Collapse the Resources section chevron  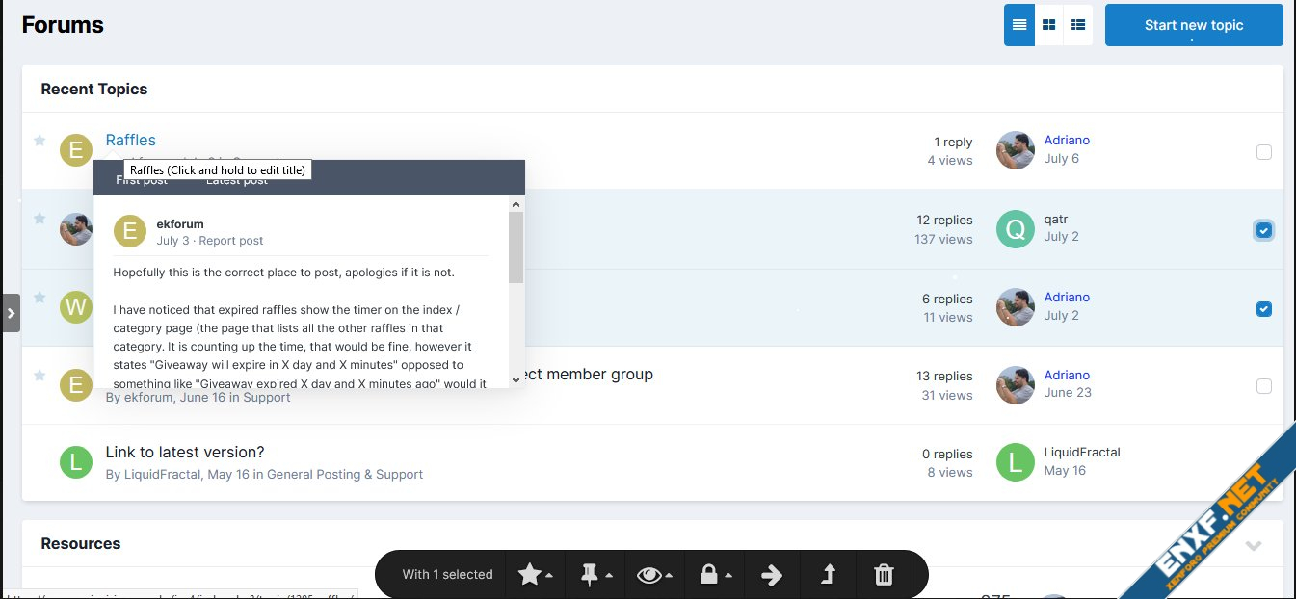point(1253,546)
